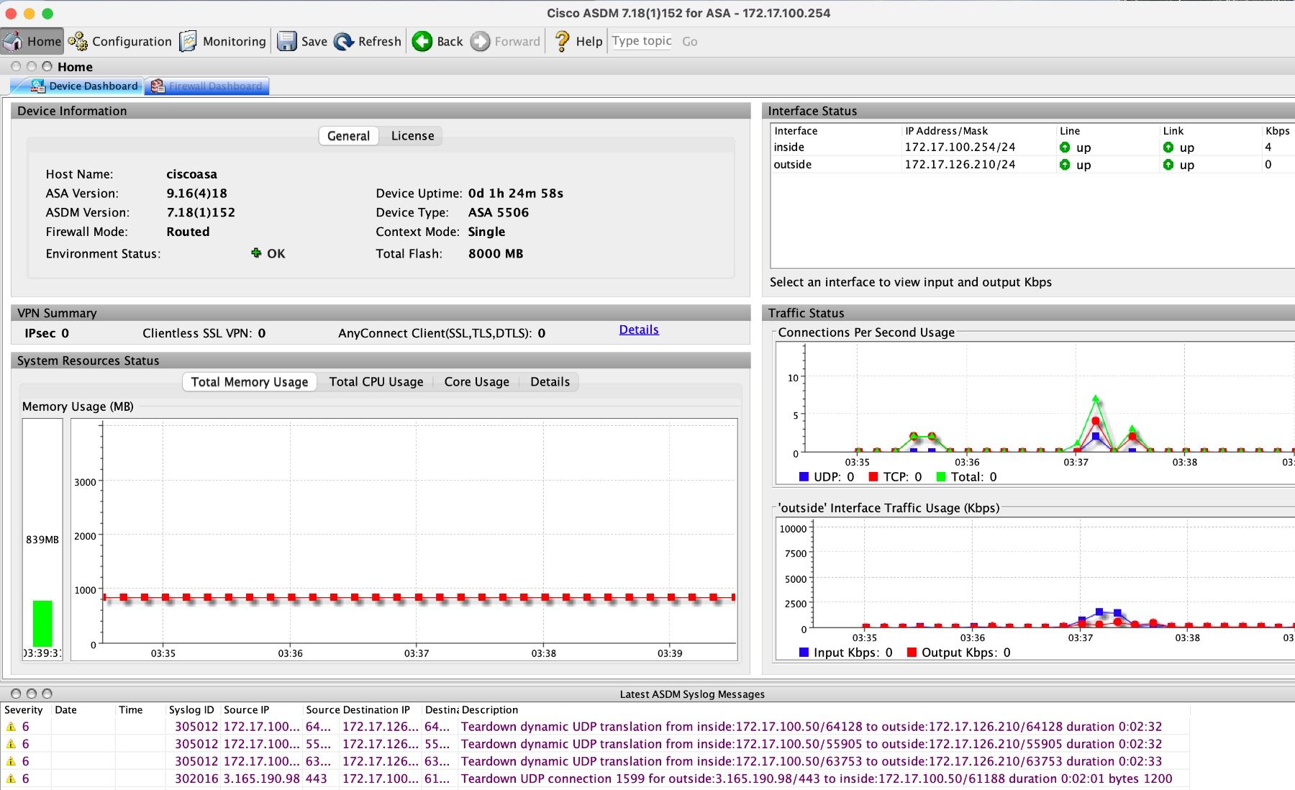Click first round control beside Home panel title
Viewport: 1295px width, 790px height.
16,66
